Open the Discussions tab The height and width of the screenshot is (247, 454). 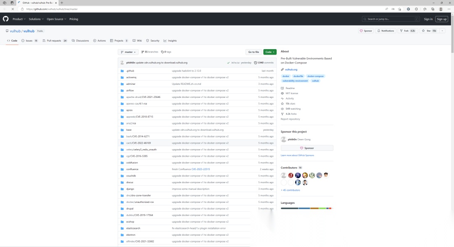[x=80, y=41]
